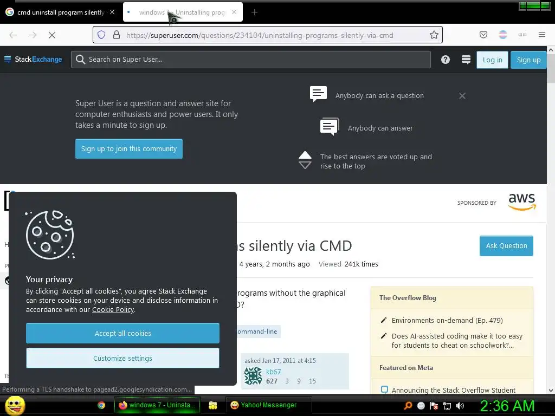Close the 'cmd uninstall program silently' tab
This screenshot has height=416, width=555.
tap(112, 12)
